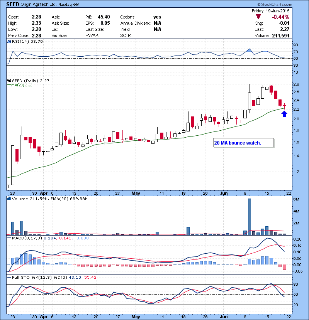
Task: Click the 80 level label on the stochastic axis
Action: click(296, 284)
